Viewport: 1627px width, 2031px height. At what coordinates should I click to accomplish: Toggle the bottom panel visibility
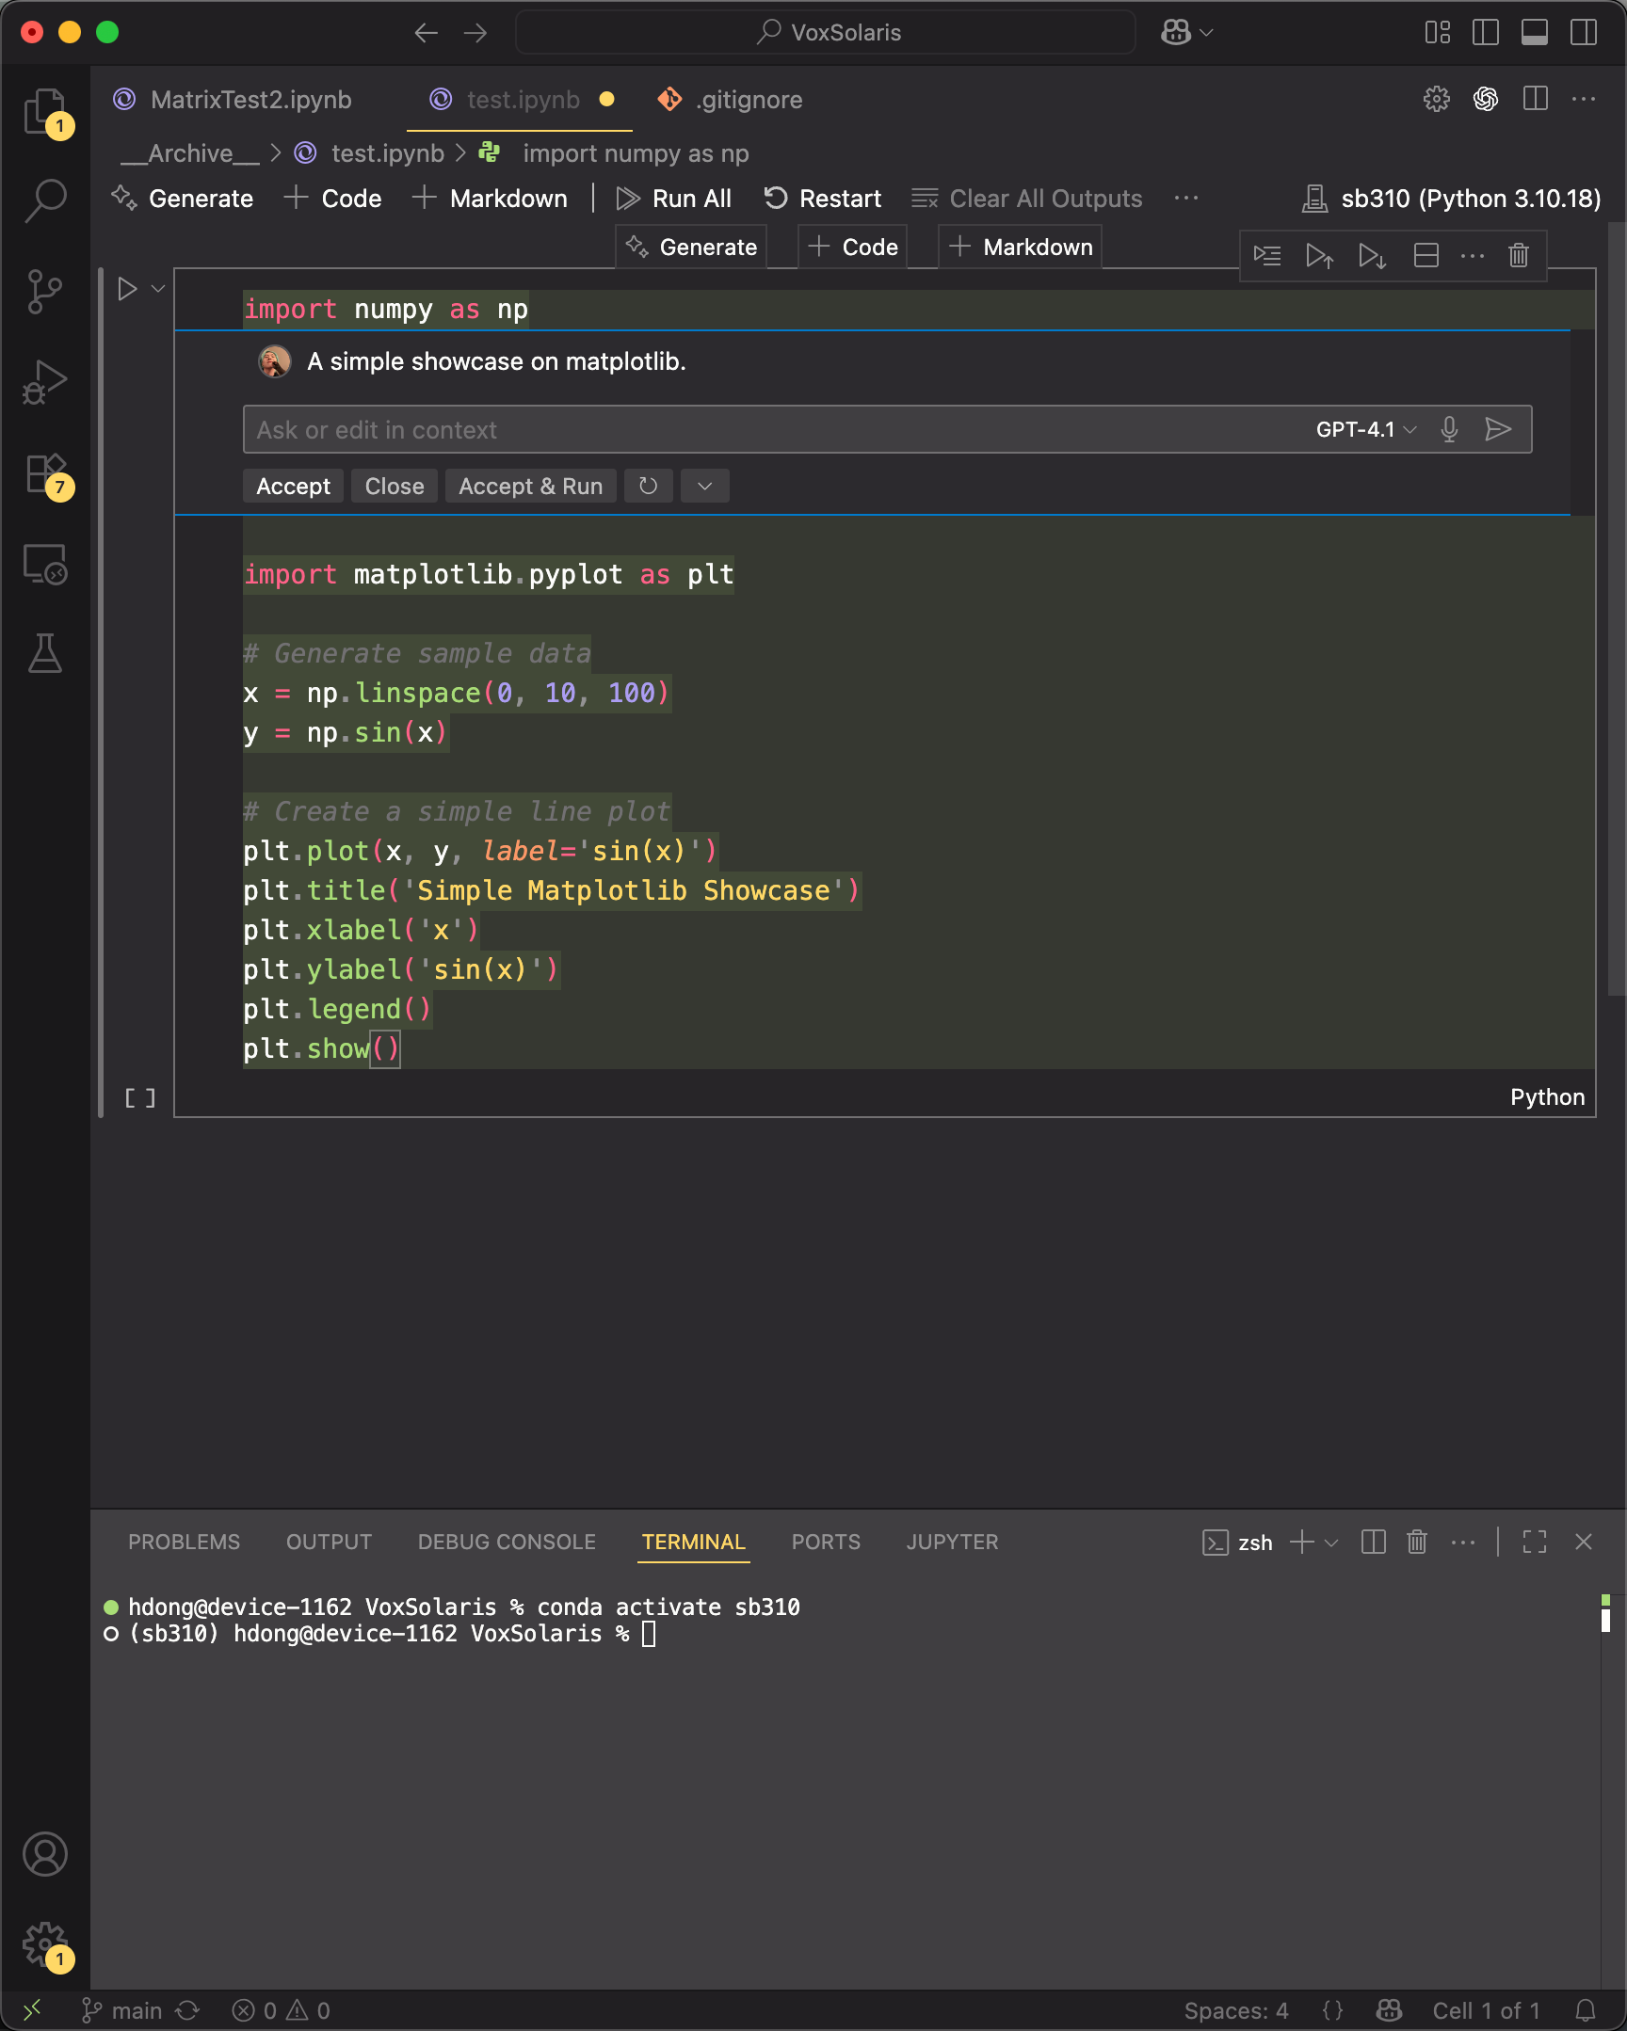(1534, 33)
